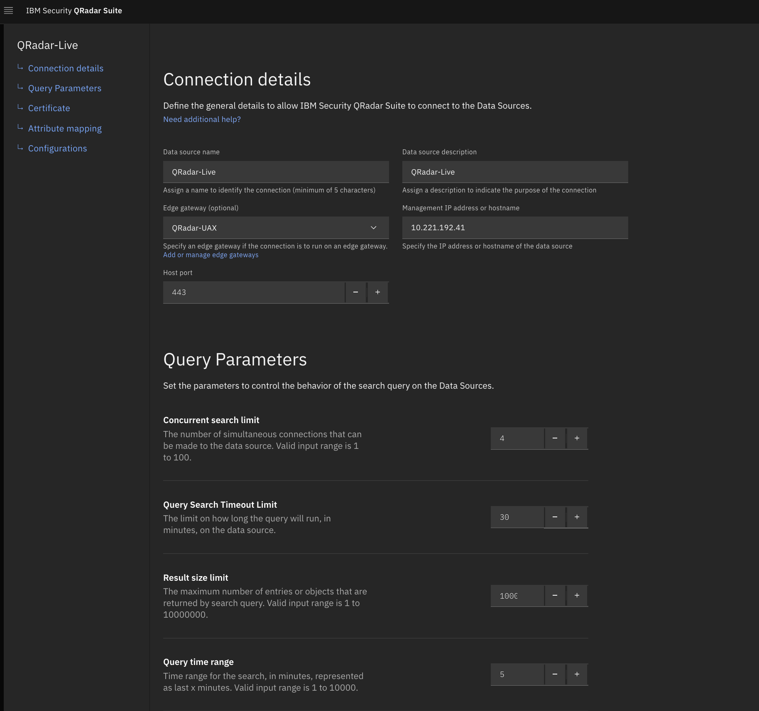Screen dimensions: 759x711
Task: Navigate to Attribute mapping section
Action: point(65,128)
